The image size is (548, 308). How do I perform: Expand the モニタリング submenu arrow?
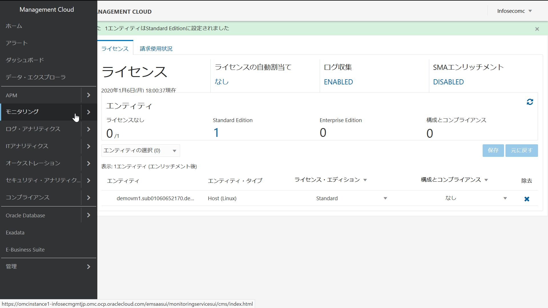pos(88,112)
